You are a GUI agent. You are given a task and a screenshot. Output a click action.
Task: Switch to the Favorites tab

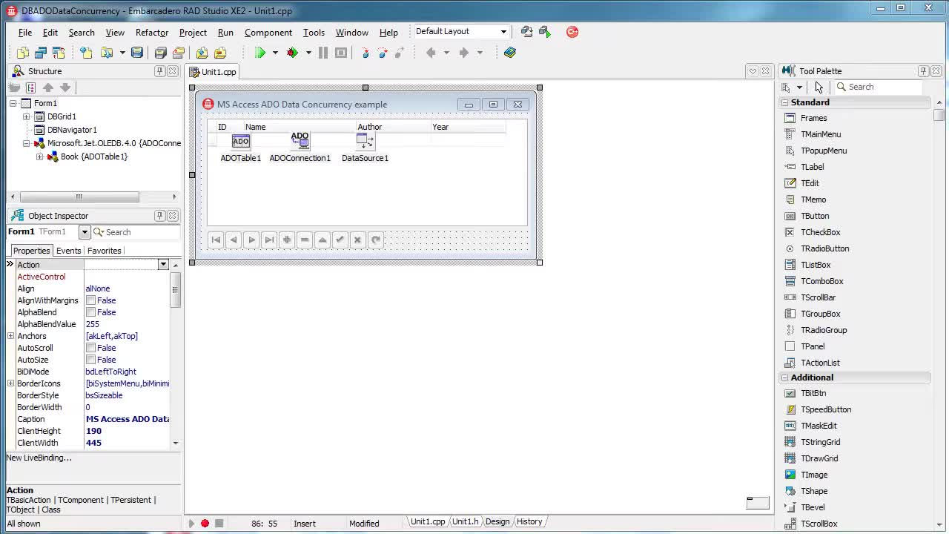(104, 251)
